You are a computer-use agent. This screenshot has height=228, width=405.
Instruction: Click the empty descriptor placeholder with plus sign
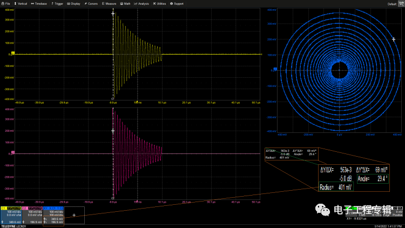click(x=74, y=215)
